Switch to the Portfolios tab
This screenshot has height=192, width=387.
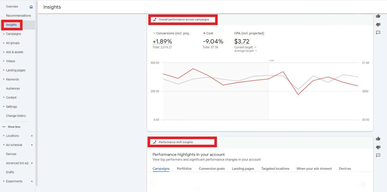[x=184, y=169]
